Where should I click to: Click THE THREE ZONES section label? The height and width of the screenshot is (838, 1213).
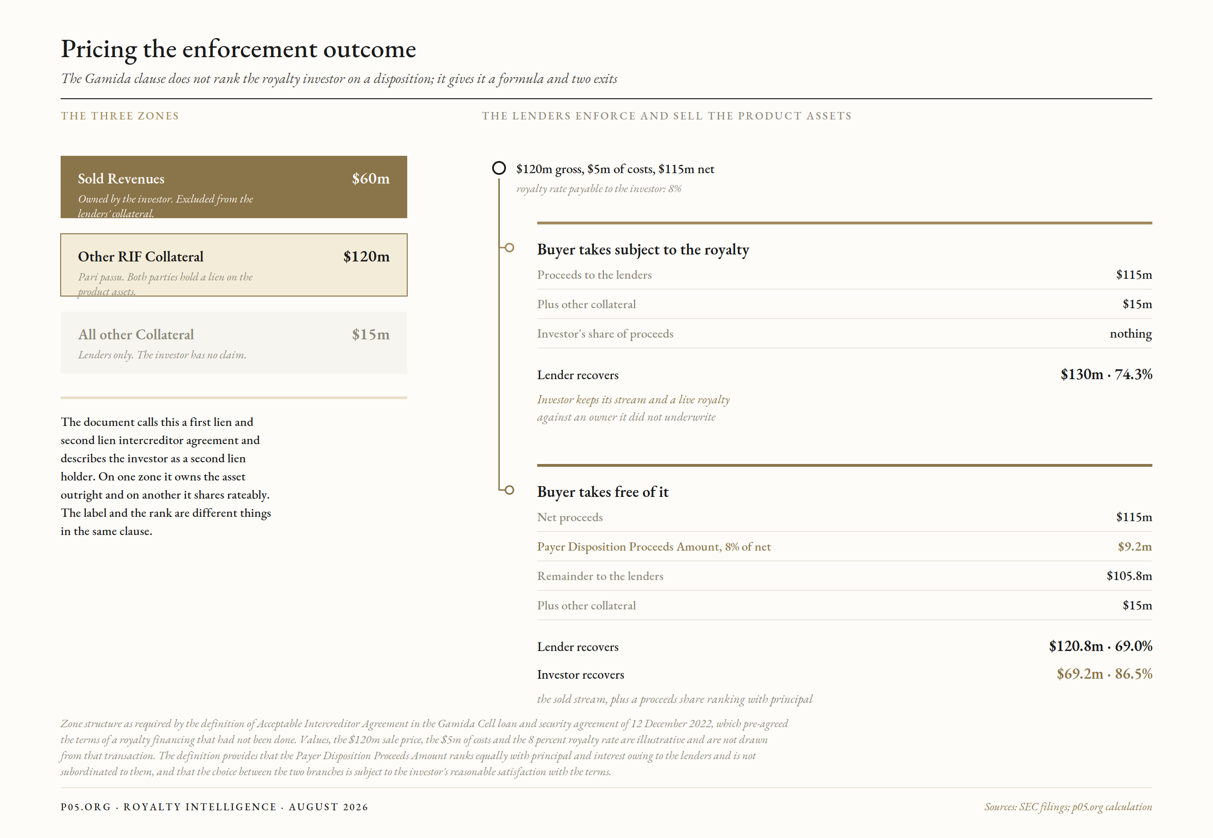(120, 116)
